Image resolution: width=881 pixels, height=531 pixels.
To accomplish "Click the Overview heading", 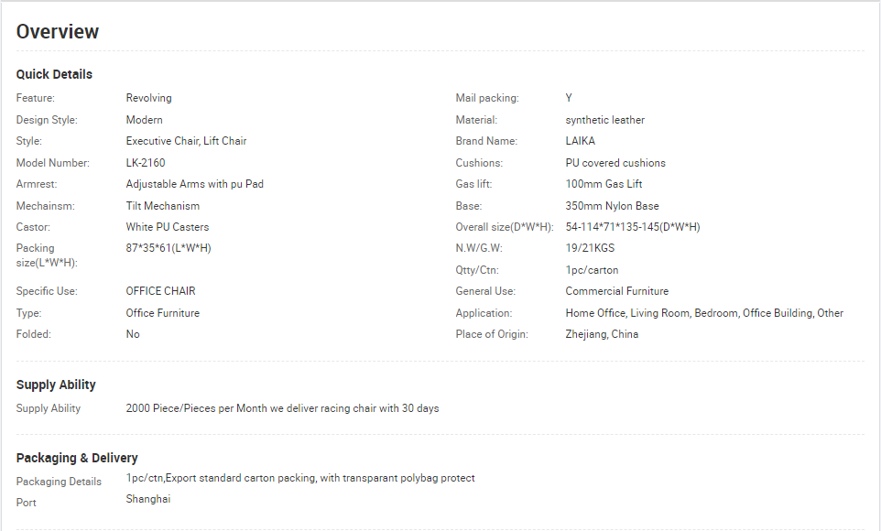I will coord(58,31).
